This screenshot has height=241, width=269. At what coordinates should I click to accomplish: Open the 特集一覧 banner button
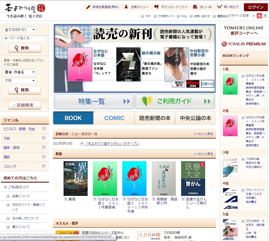pos(94,101)
